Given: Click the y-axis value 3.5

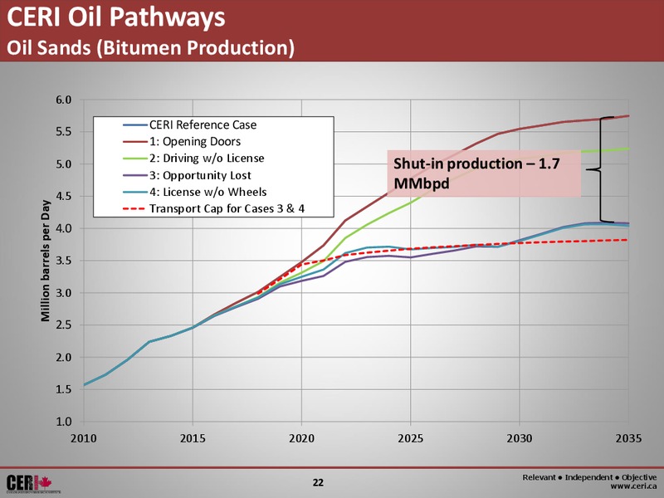Looking at the screenshot, I should coord(64,261).
